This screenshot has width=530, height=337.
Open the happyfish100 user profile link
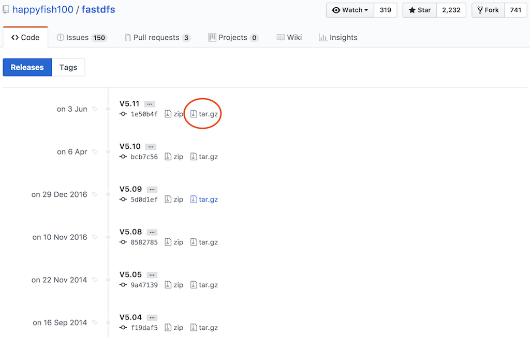pyautogui.click(x=43, y=9)
